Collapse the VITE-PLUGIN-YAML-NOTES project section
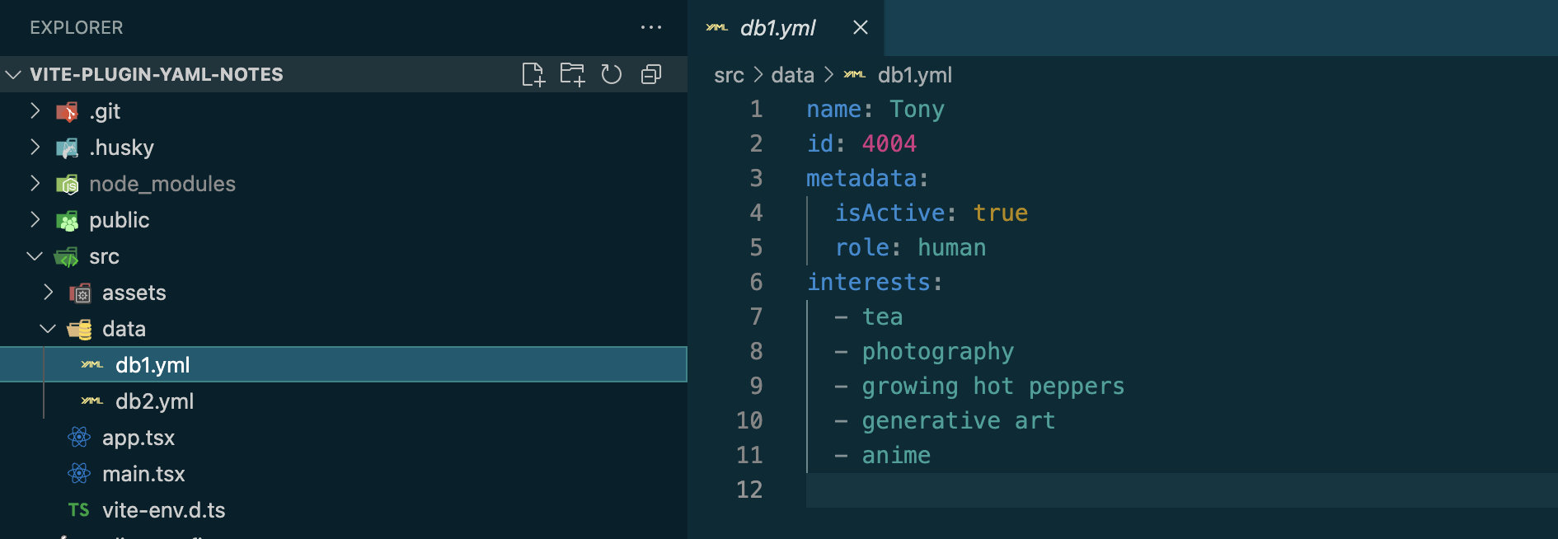This screenshot has height=539, width=1558. click(x=14, y=75)
